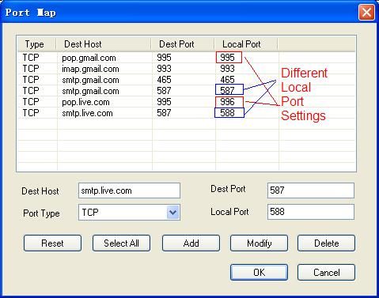Click local port 995 in pop.gmail.com row

pos(227,58)
